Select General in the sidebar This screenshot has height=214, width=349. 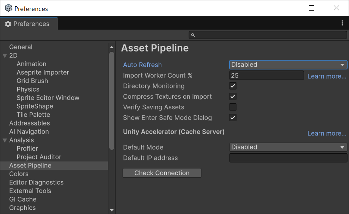click(21, 47)
